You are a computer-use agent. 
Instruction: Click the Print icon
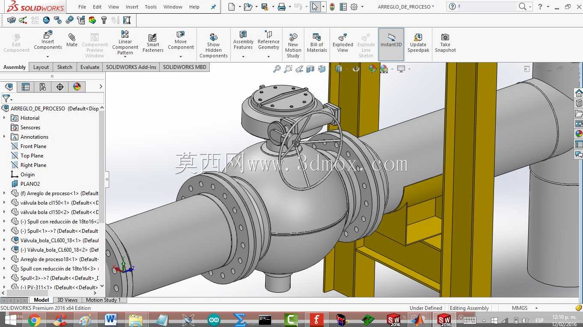point(281,7)
